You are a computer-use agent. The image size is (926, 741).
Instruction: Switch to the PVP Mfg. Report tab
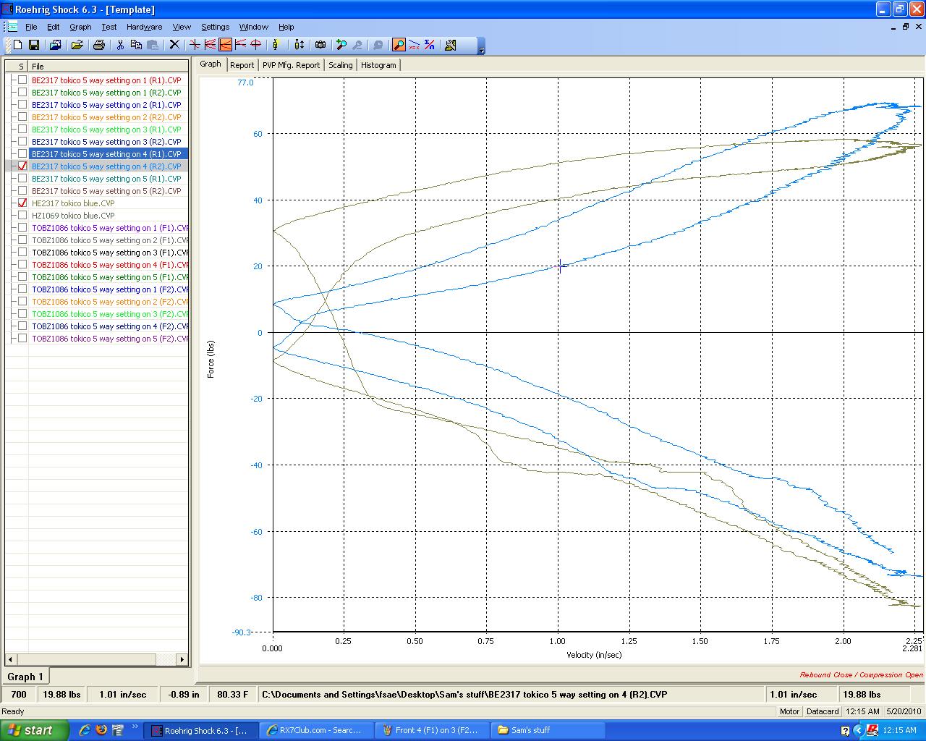pos(291,65)
